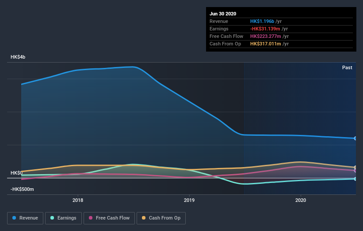The height and width of the screenshot is (231, 363).
Task: Toggle the Earnings legend button
Action: (x=63, y=218)
